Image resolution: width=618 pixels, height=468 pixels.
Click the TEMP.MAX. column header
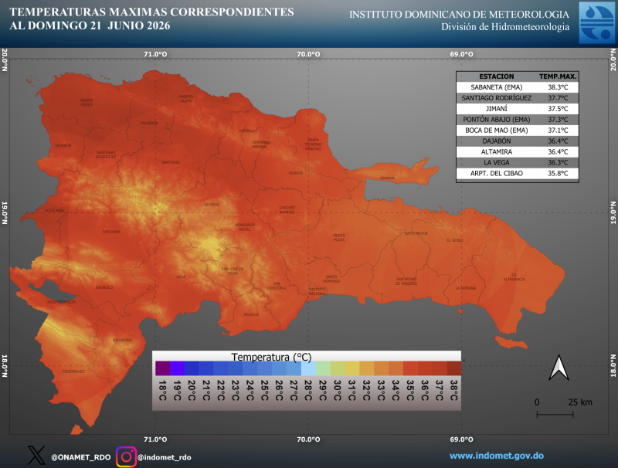pos(558,76)
